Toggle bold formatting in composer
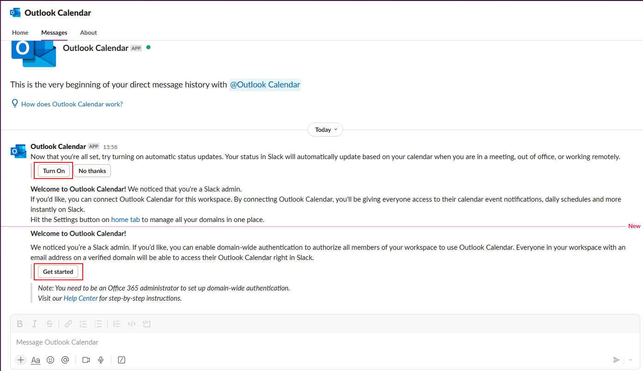The width and height of the screenshot is (643, 371). 20,324
